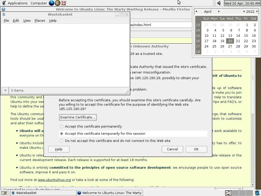The height and width of the screenshot is (196, 261).
Task: Go to next year in calendar
Action: [x=257, y=11]
